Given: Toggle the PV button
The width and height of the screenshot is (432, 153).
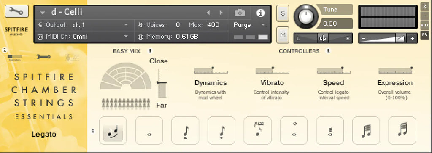Looking at the screenshot, I should [x=424, y=35].
